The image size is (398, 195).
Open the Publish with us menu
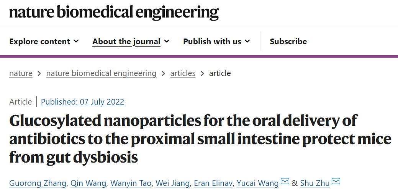pyautogui.click(x=212, y=42)
